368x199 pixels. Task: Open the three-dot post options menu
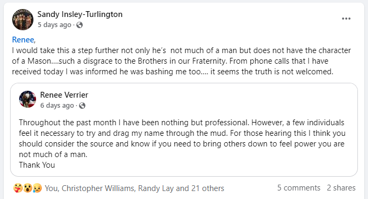[346, 19]
